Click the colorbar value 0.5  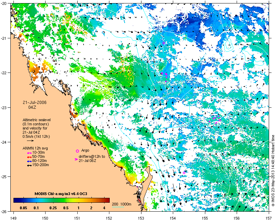pos(66,208)
